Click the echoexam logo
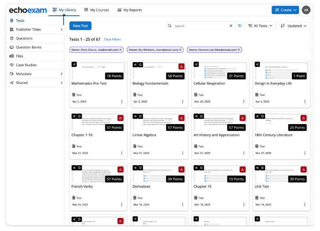320x231 pixels. click(x=28, y=10)
